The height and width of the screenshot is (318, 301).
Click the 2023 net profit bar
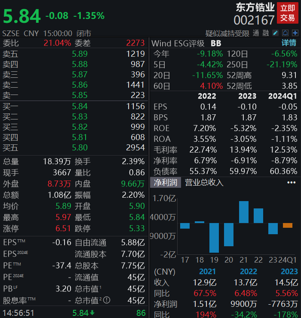(273, 229)
